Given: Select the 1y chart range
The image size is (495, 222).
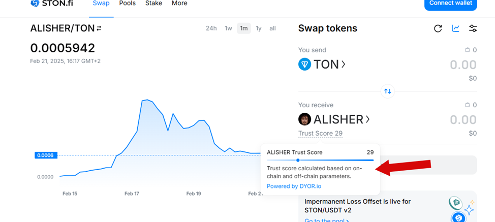Looking at the screenshot, I should [259, 28].
